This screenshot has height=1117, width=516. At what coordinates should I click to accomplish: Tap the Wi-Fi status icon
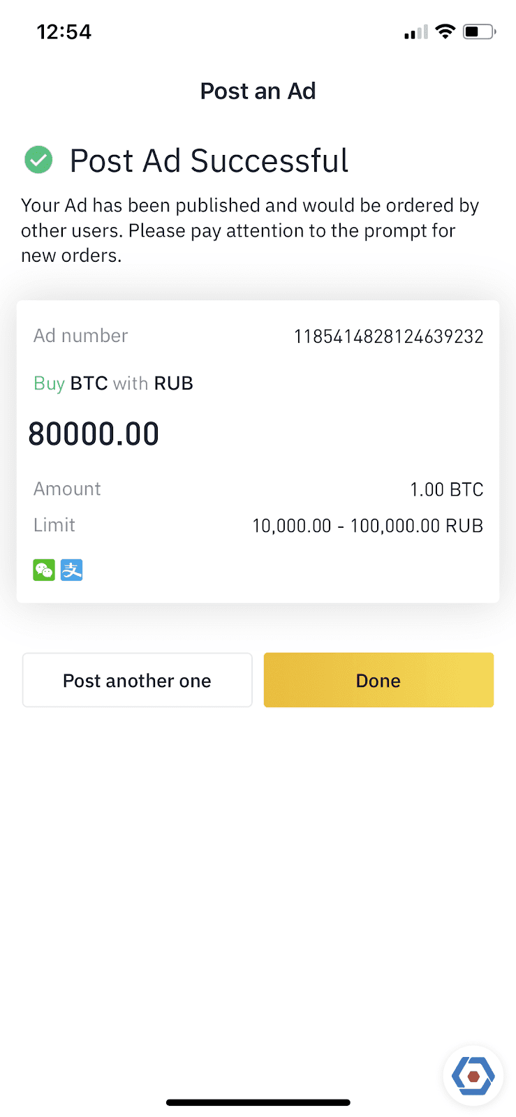coord(445,31)
